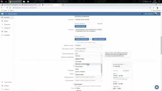Toggle the loop video playback checkbox

pos(75,42)
